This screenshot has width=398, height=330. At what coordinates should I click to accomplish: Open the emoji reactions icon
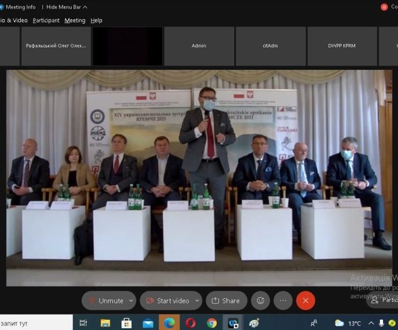point(261,301)
